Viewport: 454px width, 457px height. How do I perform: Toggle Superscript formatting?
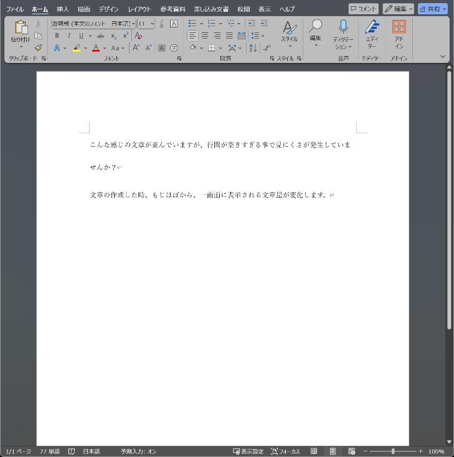[126, 35]
